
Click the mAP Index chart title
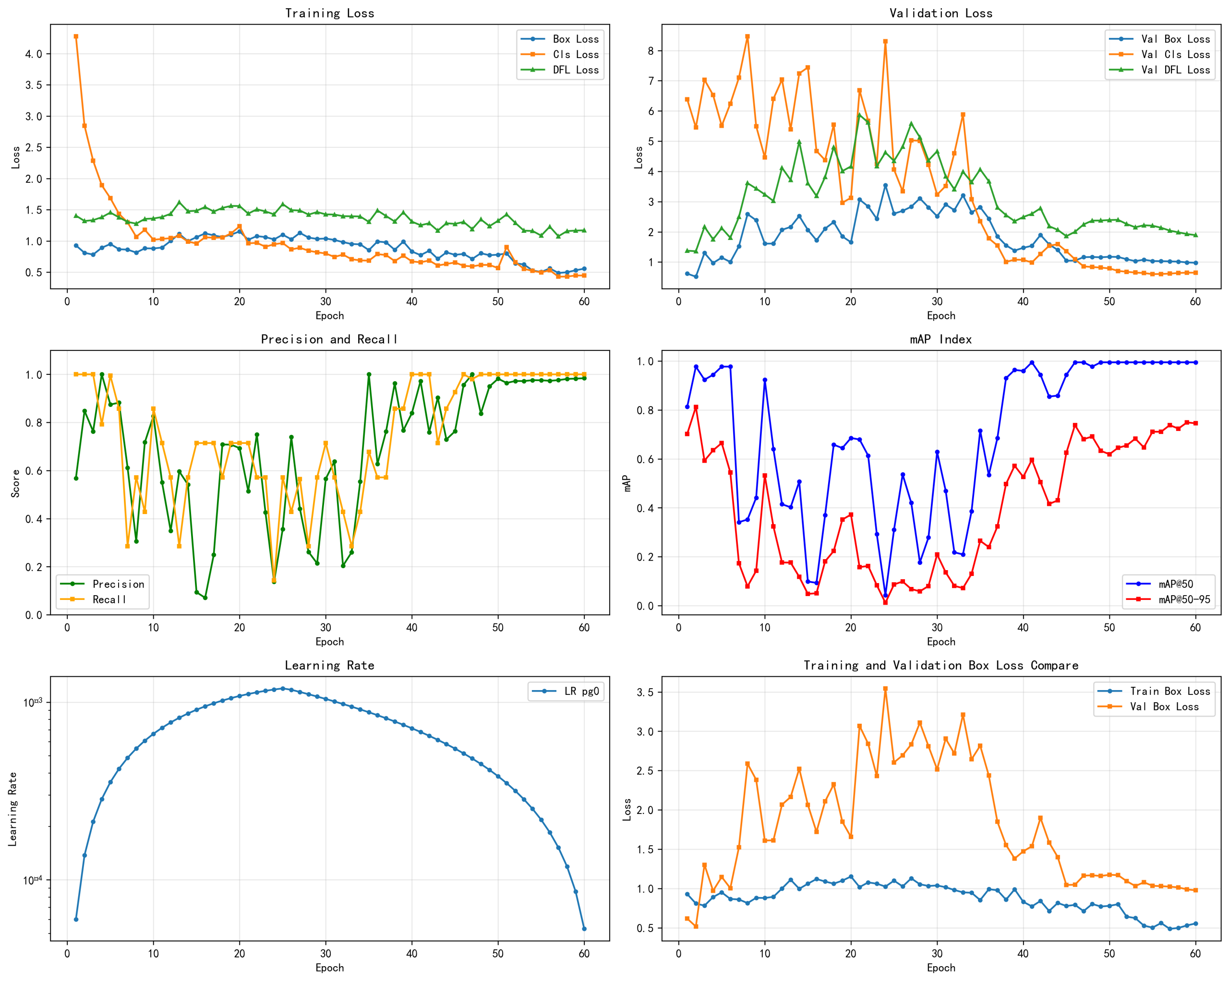point(940,339)
